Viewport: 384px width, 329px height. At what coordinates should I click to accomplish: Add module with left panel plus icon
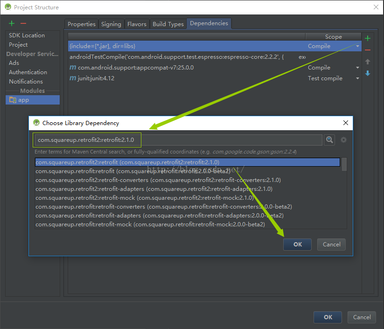coord(12,23)
